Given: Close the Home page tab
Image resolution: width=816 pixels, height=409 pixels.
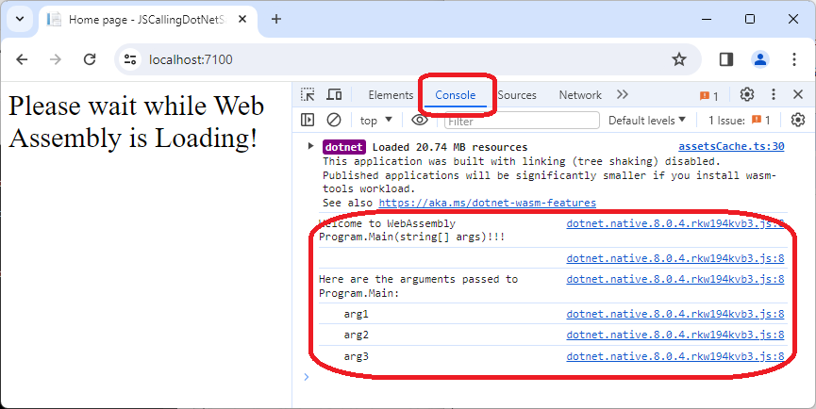Looking at the screenshot, I should point(242,19).
